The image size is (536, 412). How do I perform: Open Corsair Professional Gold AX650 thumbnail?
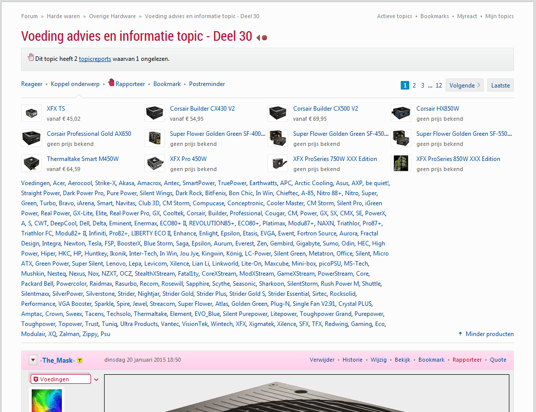pos(32,138)
